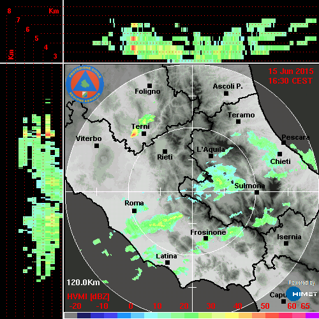
Task: Click the 50 dBZ scale value
Action: 265,306
